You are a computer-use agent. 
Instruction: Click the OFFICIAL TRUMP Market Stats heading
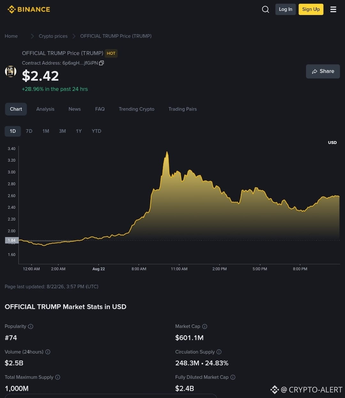coord(65,307)
